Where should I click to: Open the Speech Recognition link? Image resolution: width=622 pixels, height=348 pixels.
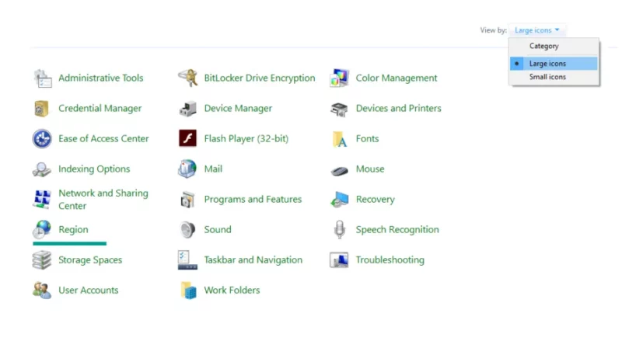397,229
